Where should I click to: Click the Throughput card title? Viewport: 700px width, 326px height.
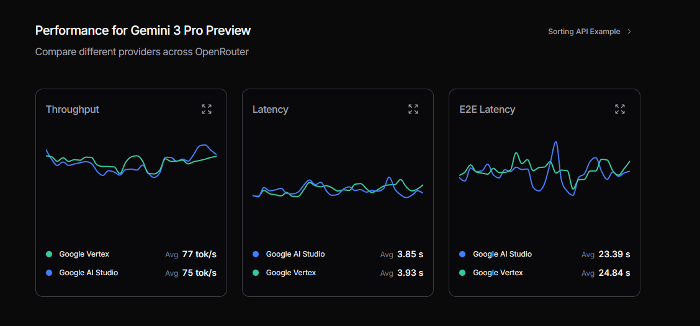tap(73, 109)
